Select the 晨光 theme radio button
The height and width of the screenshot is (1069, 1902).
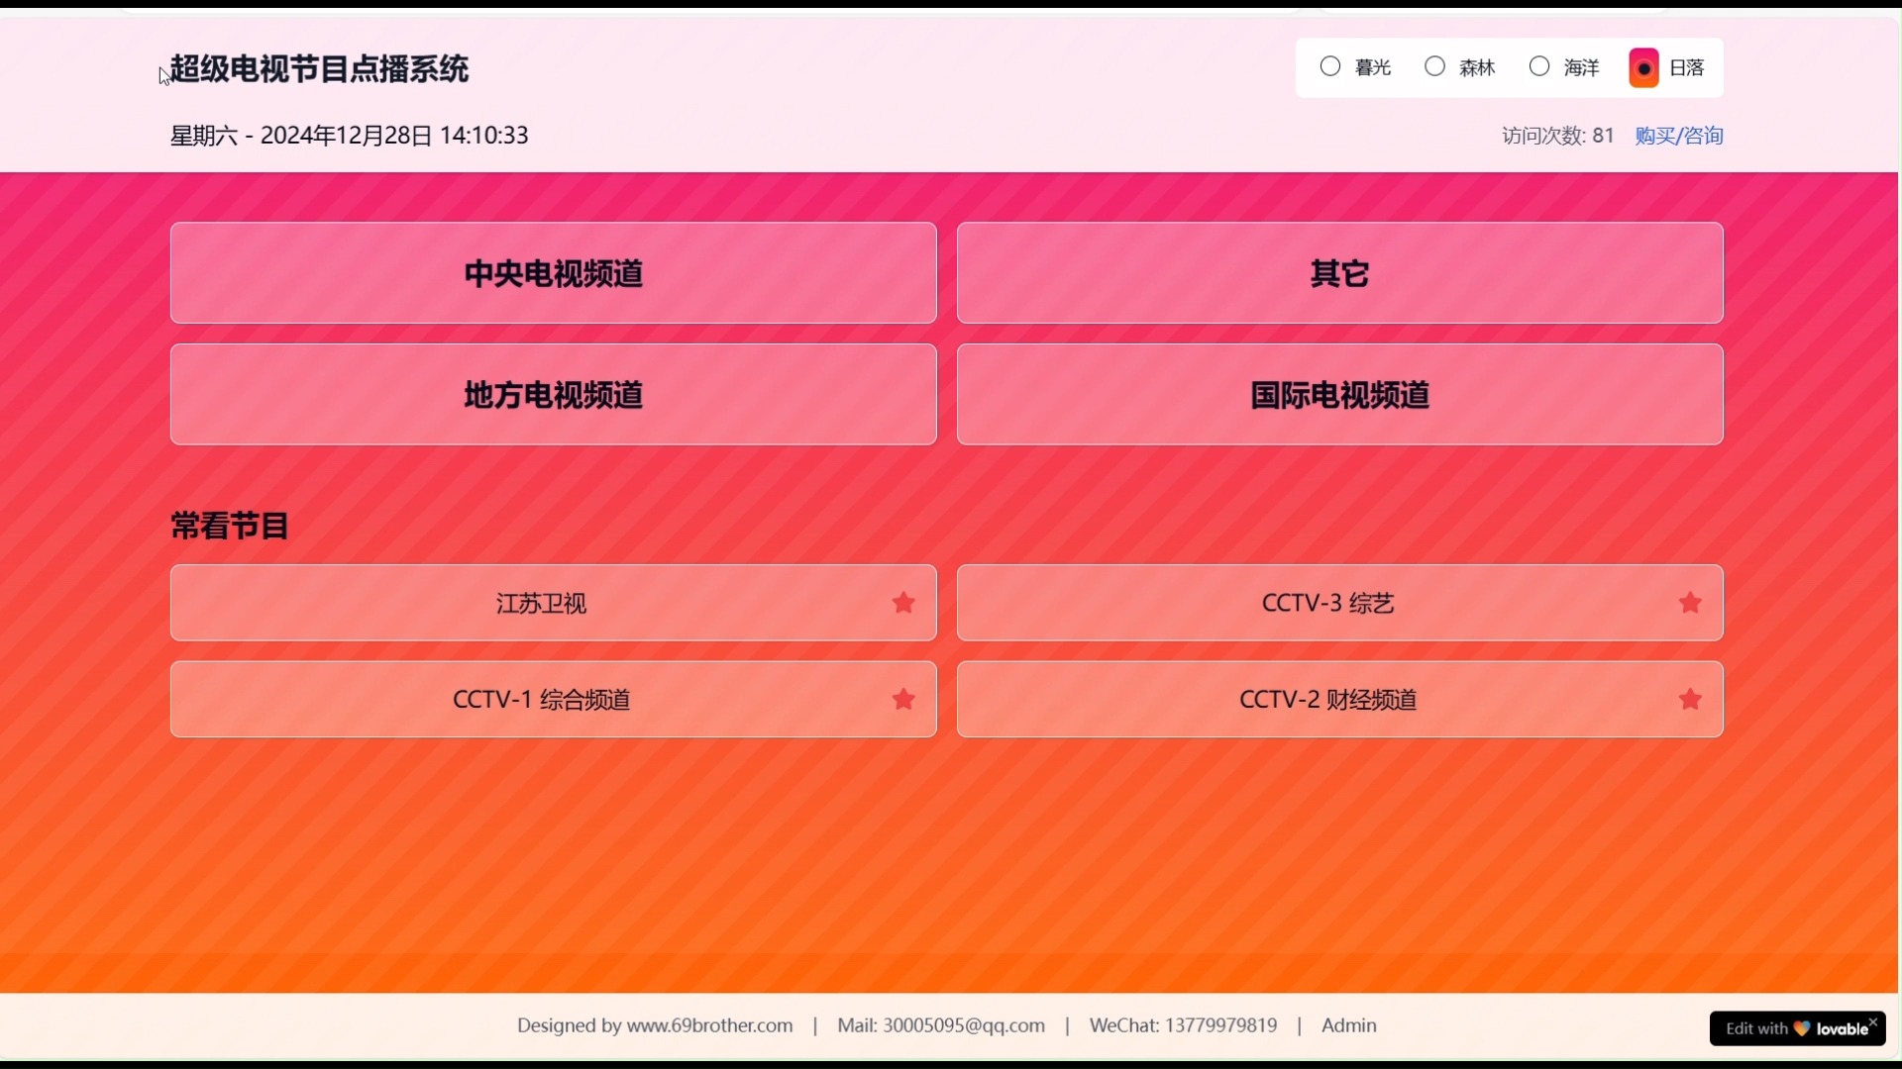point(1331,66)
